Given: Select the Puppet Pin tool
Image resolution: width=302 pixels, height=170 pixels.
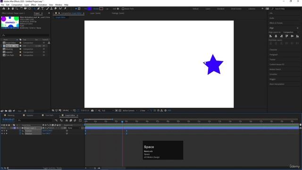Looking at the screenshot, I should pyautogui.click(x=65, y=8).
